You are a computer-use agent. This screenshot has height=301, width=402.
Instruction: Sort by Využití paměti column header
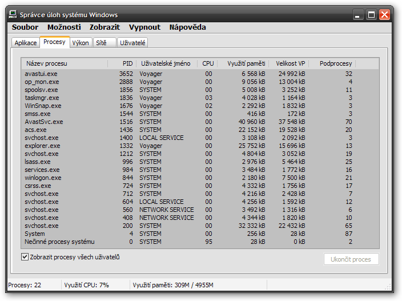pyautogui.click(x=243, y=63)
